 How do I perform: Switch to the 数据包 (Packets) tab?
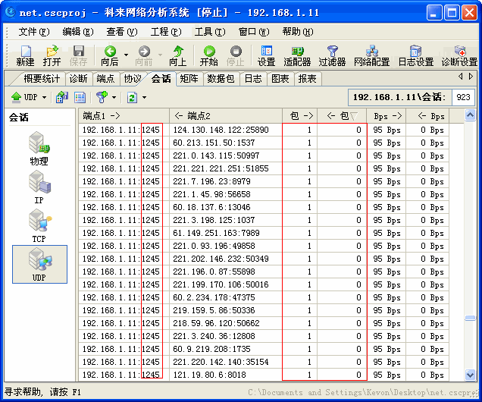tap(221, 79)
